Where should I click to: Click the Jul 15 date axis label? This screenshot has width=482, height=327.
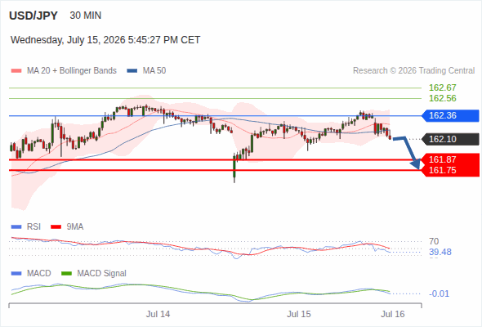click(299, 314)
